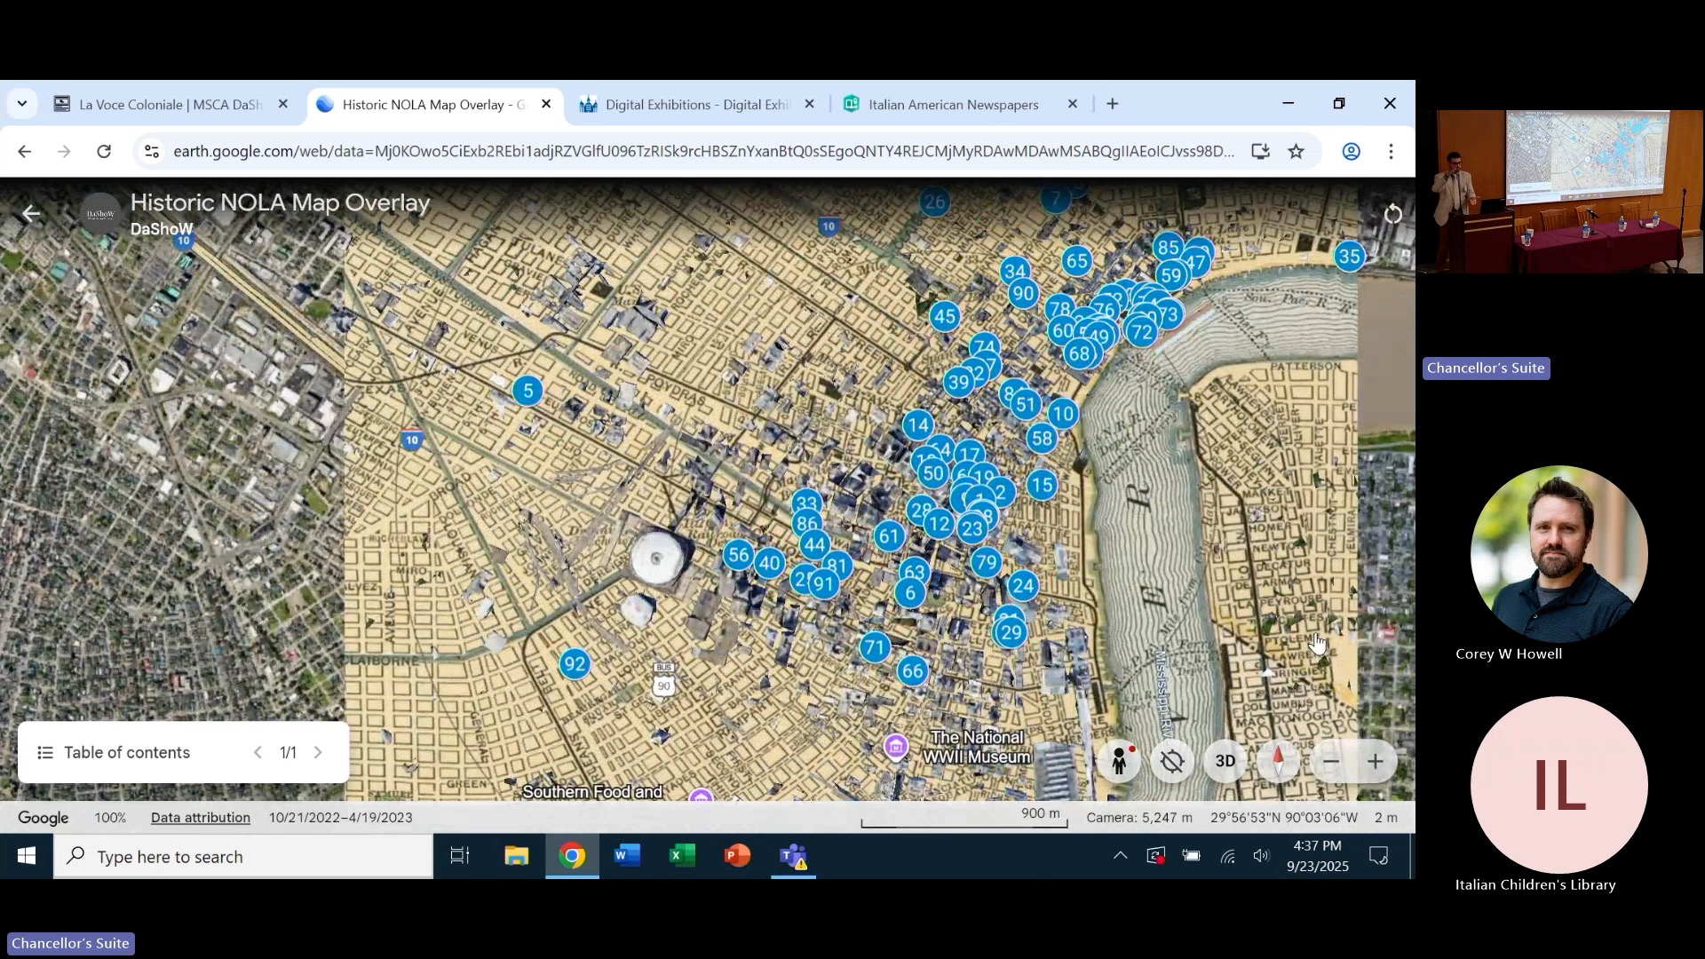This screenshot has height=959, width=1705.
Task: Open Street View pegman tool
Action: point(1119,761)
